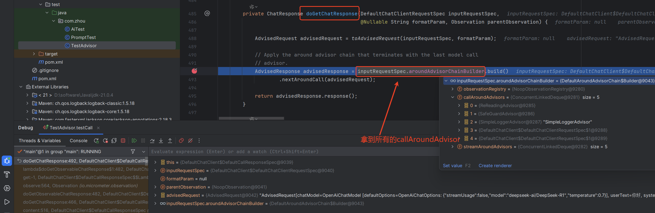Expand the JDK 21 library node
Image resolution: width=655 pixels, height=213 pixels.
pyautogui.click(x=27, y=95)
